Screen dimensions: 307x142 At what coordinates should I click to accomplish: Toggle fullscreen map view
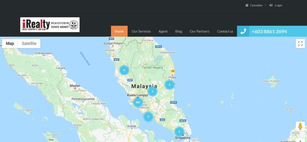pyautogui.click(x=300, y=43)
